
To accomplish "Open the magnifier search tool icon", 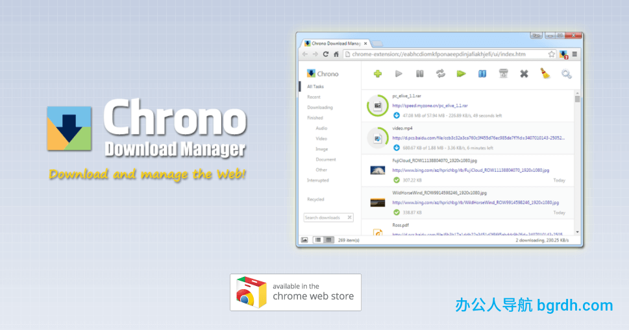I will [x=566, y=74].
